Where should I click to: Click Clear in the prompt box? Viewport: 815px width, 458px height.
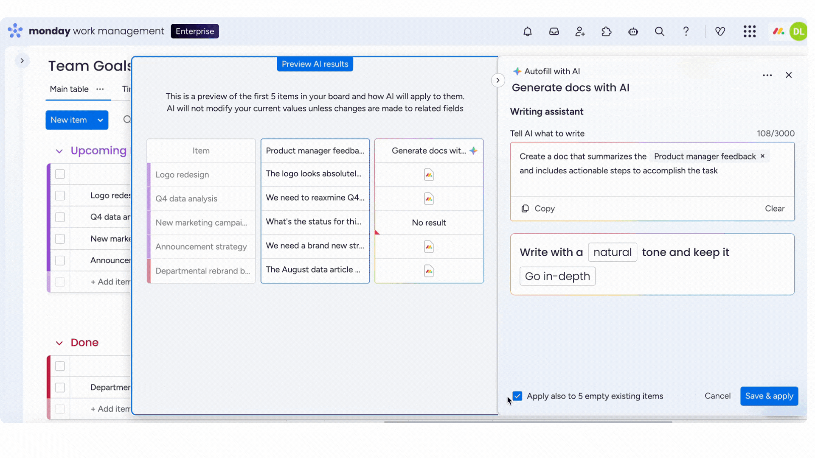(774, 209)
